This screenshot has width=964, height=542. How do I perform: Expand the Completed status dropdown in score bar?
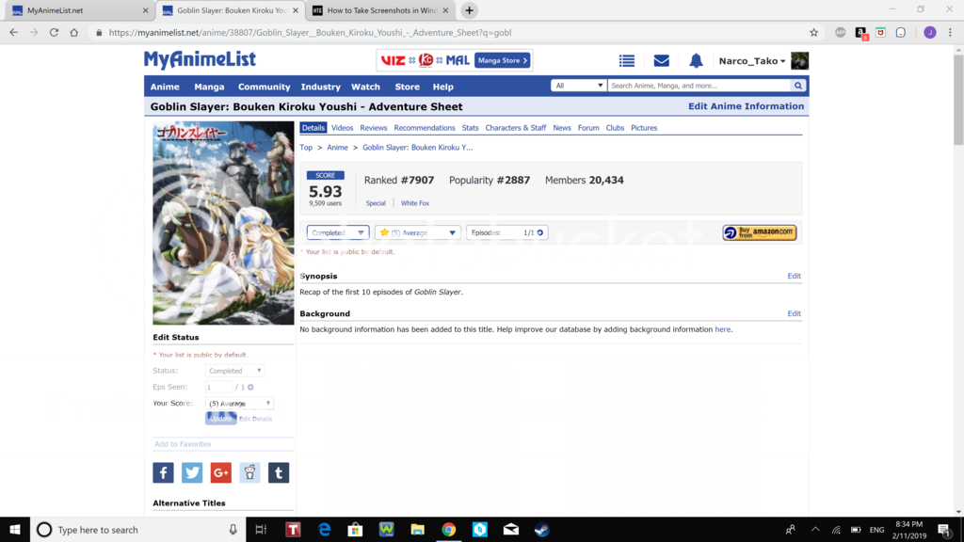pos(338,232)
